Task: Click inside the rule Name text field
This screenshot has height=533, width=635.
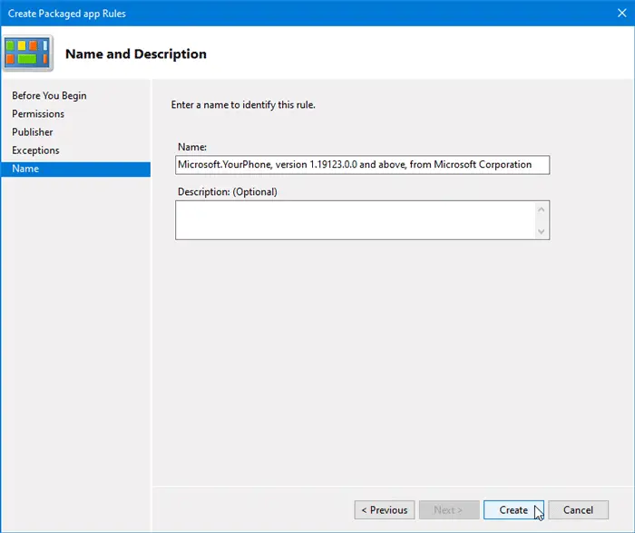Action: pyautogui.click(x=363, y=165)
